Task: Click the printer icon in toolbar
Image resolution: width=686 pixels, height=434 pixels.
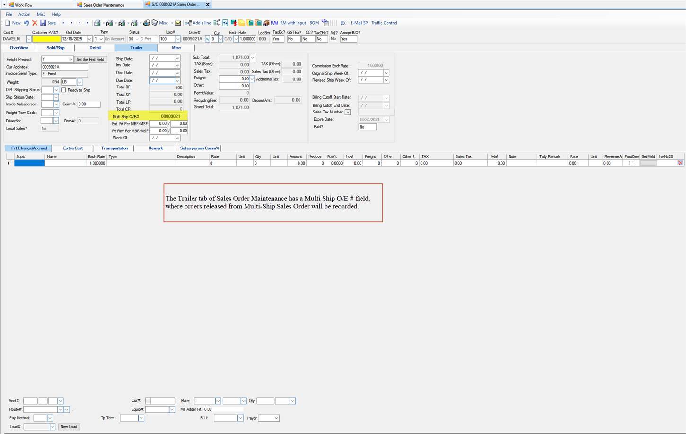Action: 97,23
